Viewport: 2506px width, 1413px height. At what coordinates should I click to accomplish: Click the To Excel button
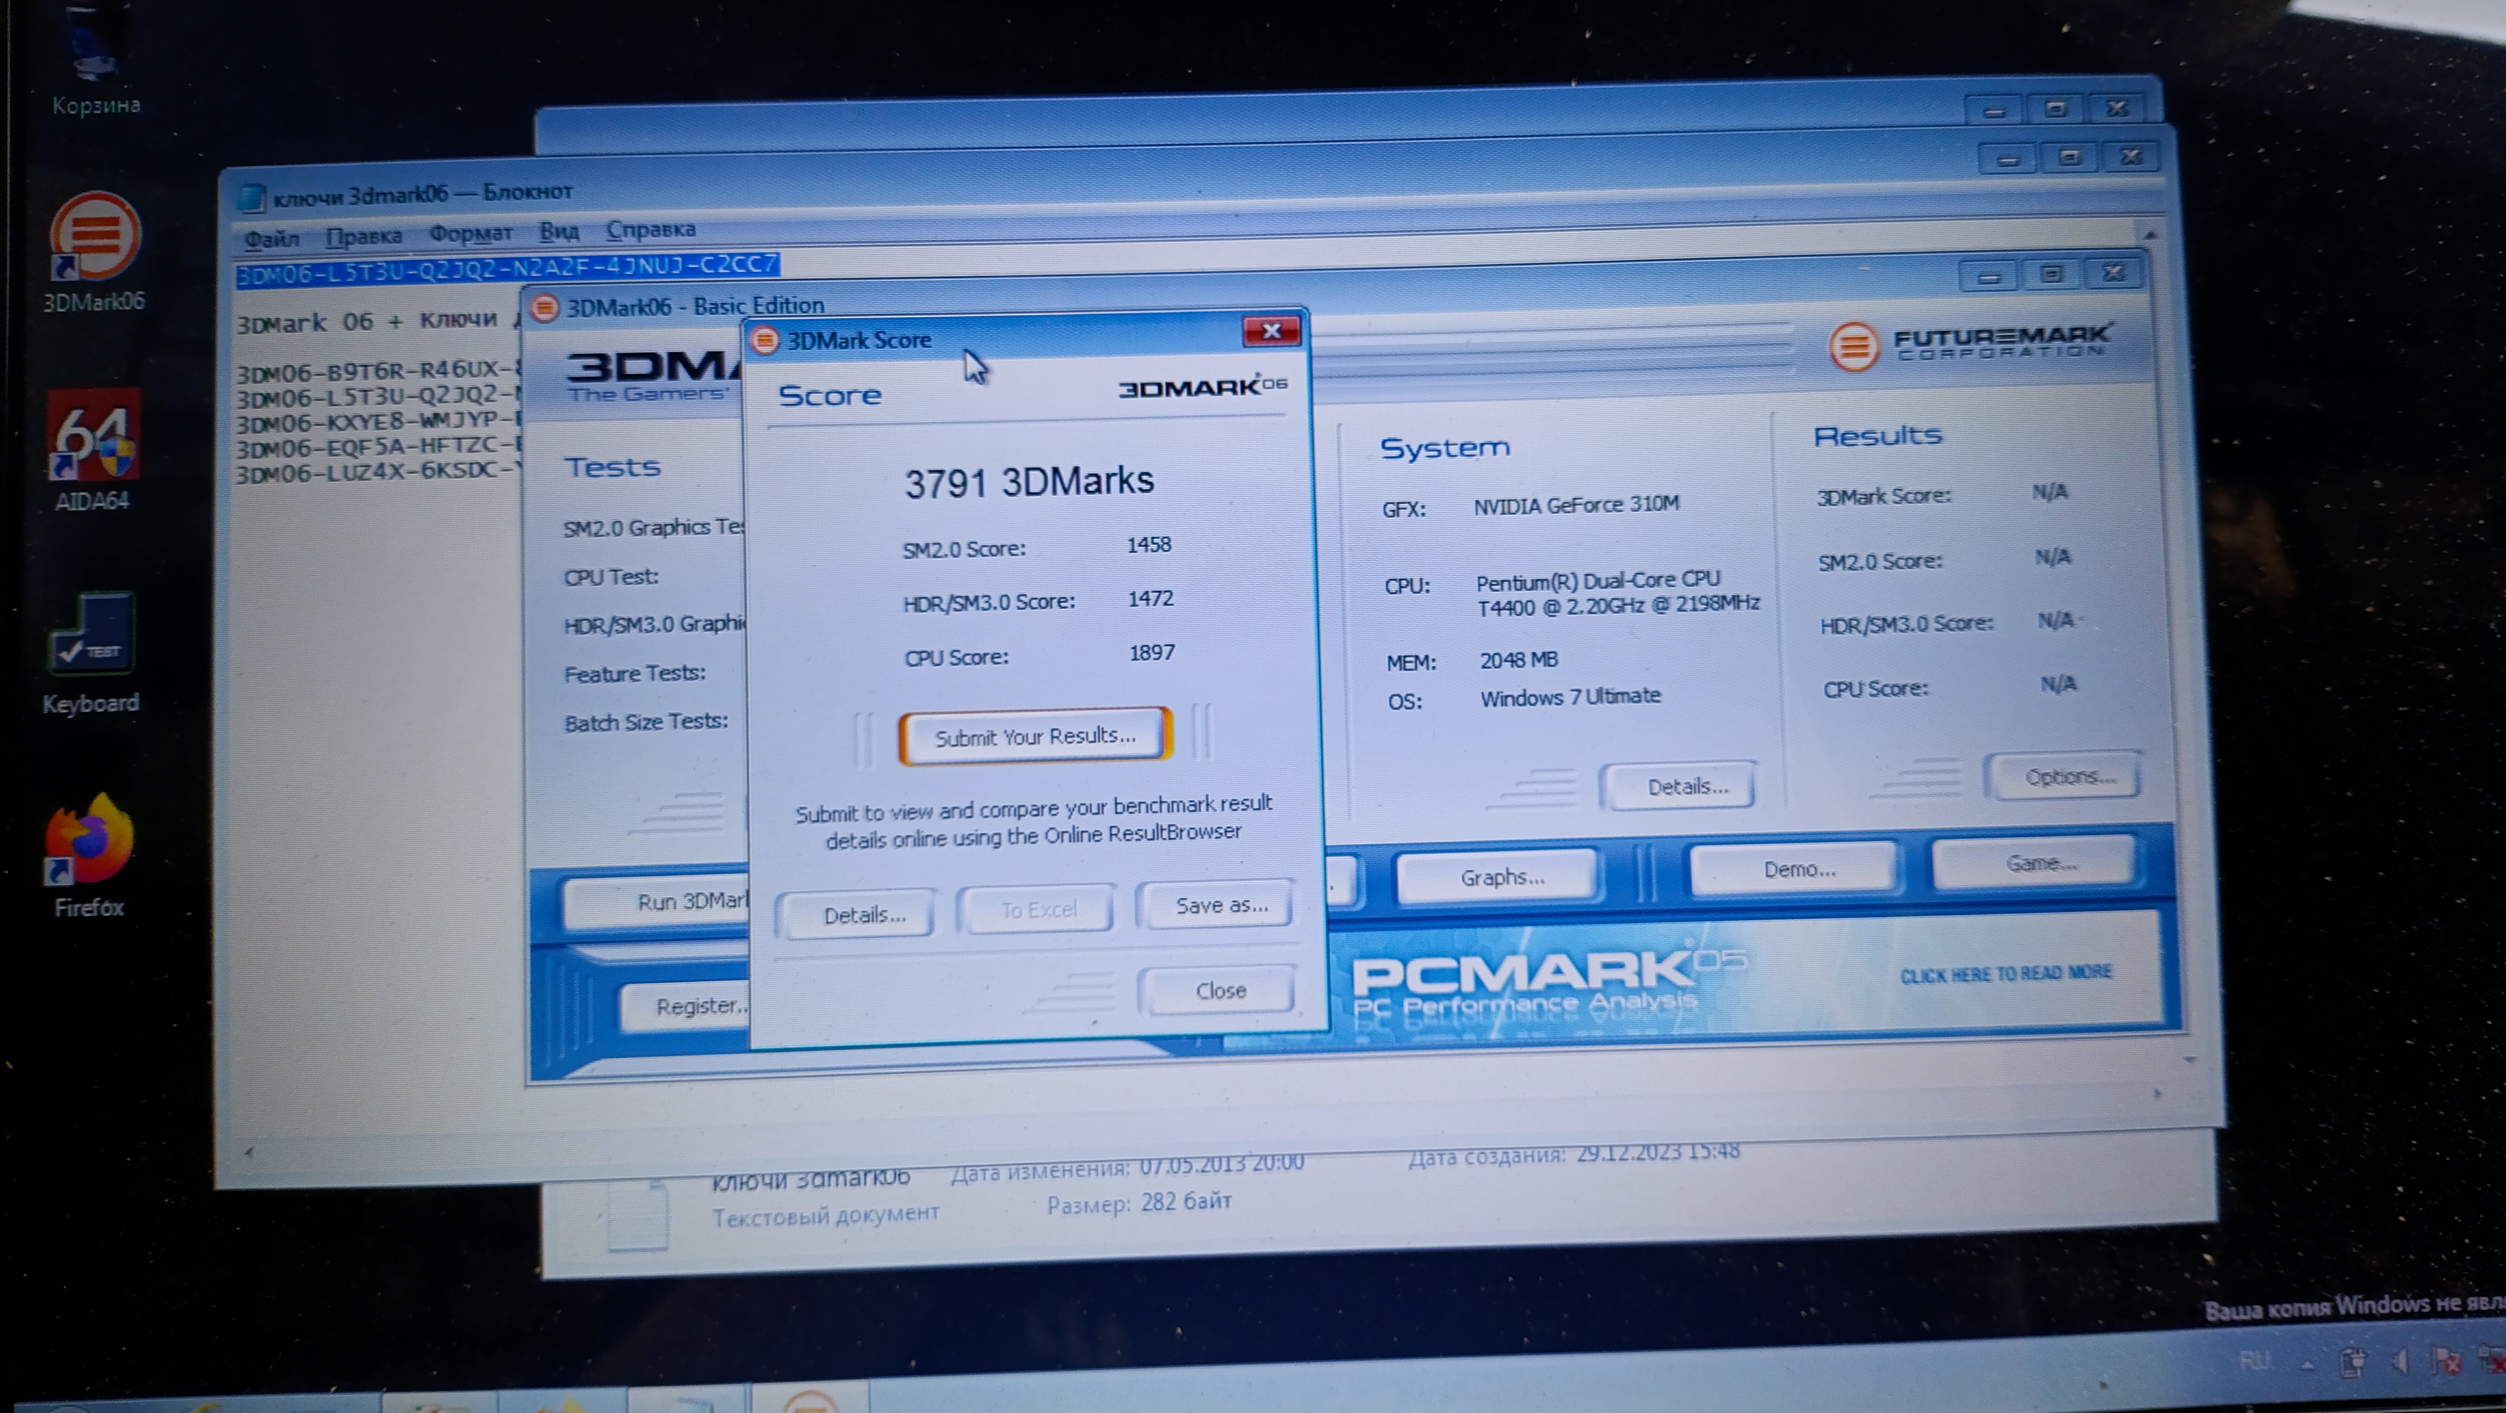(x=1038, y=909)
